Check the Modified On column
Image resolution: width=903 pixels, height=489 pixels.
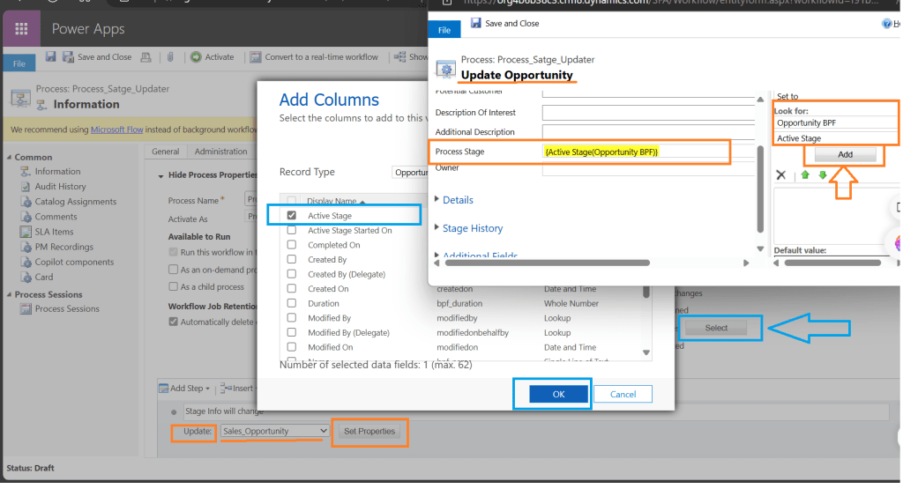click(291, 347)
